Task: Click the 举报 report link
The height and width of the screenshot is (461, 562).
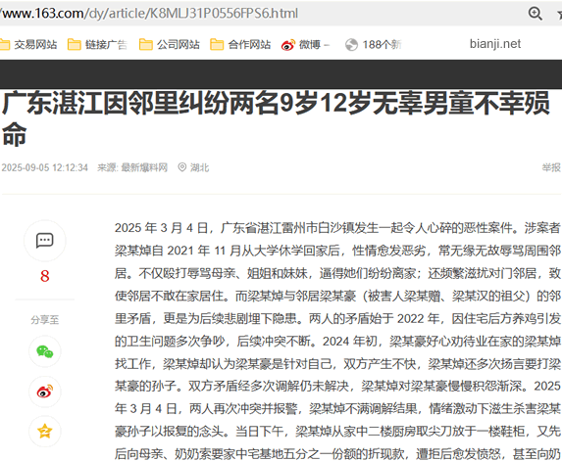Action: click(x=551, y=167)
